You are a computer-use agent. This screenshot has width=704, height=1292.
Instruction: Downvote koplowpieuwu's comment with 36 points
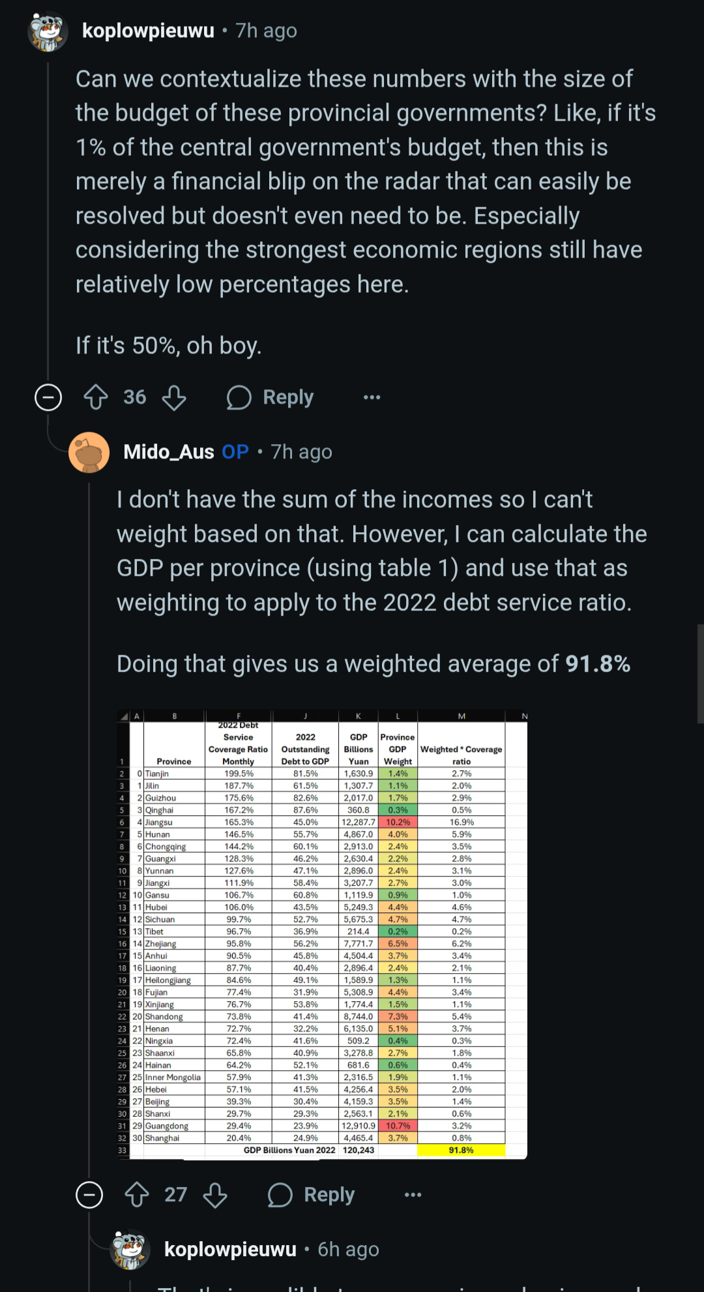click(x=174, y=397)
